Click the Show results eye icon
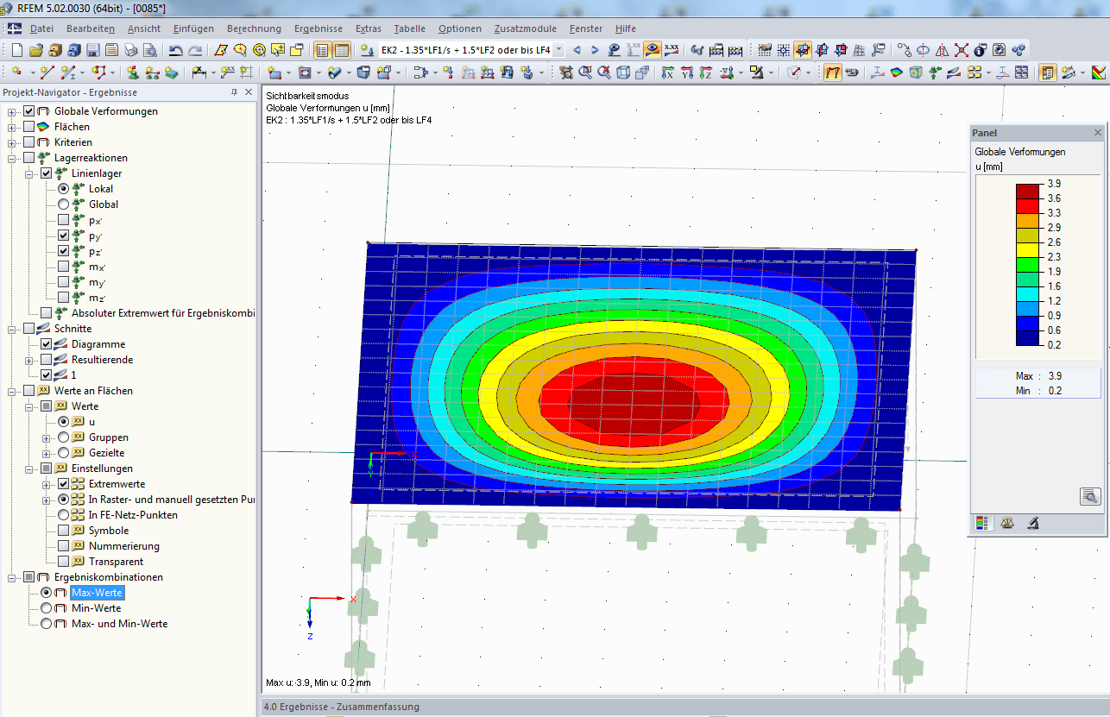 click(653, 50)
